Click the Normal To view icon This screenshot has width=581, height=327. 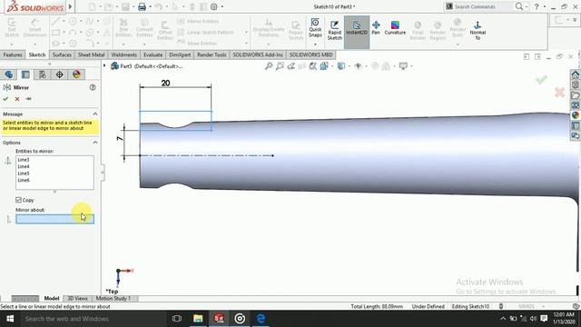(x=478, y=30)
